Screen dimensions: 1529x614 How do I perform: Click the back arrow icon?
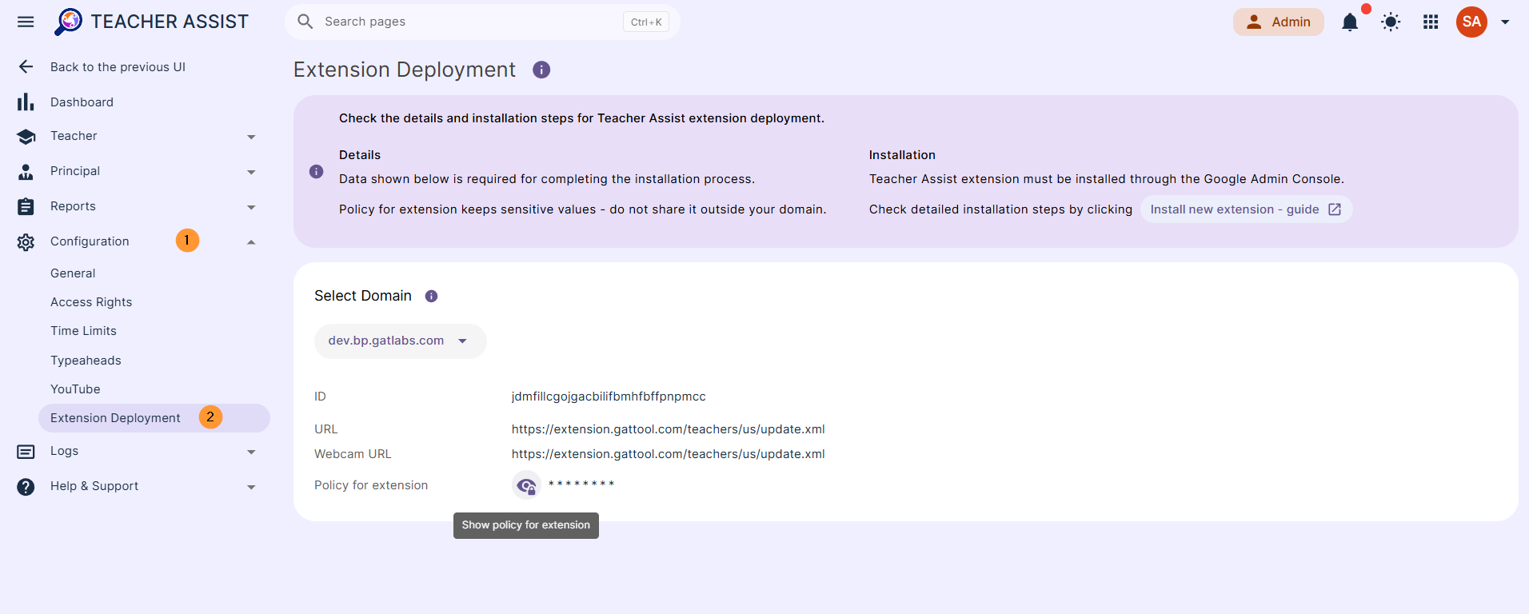tap(26, 67)
